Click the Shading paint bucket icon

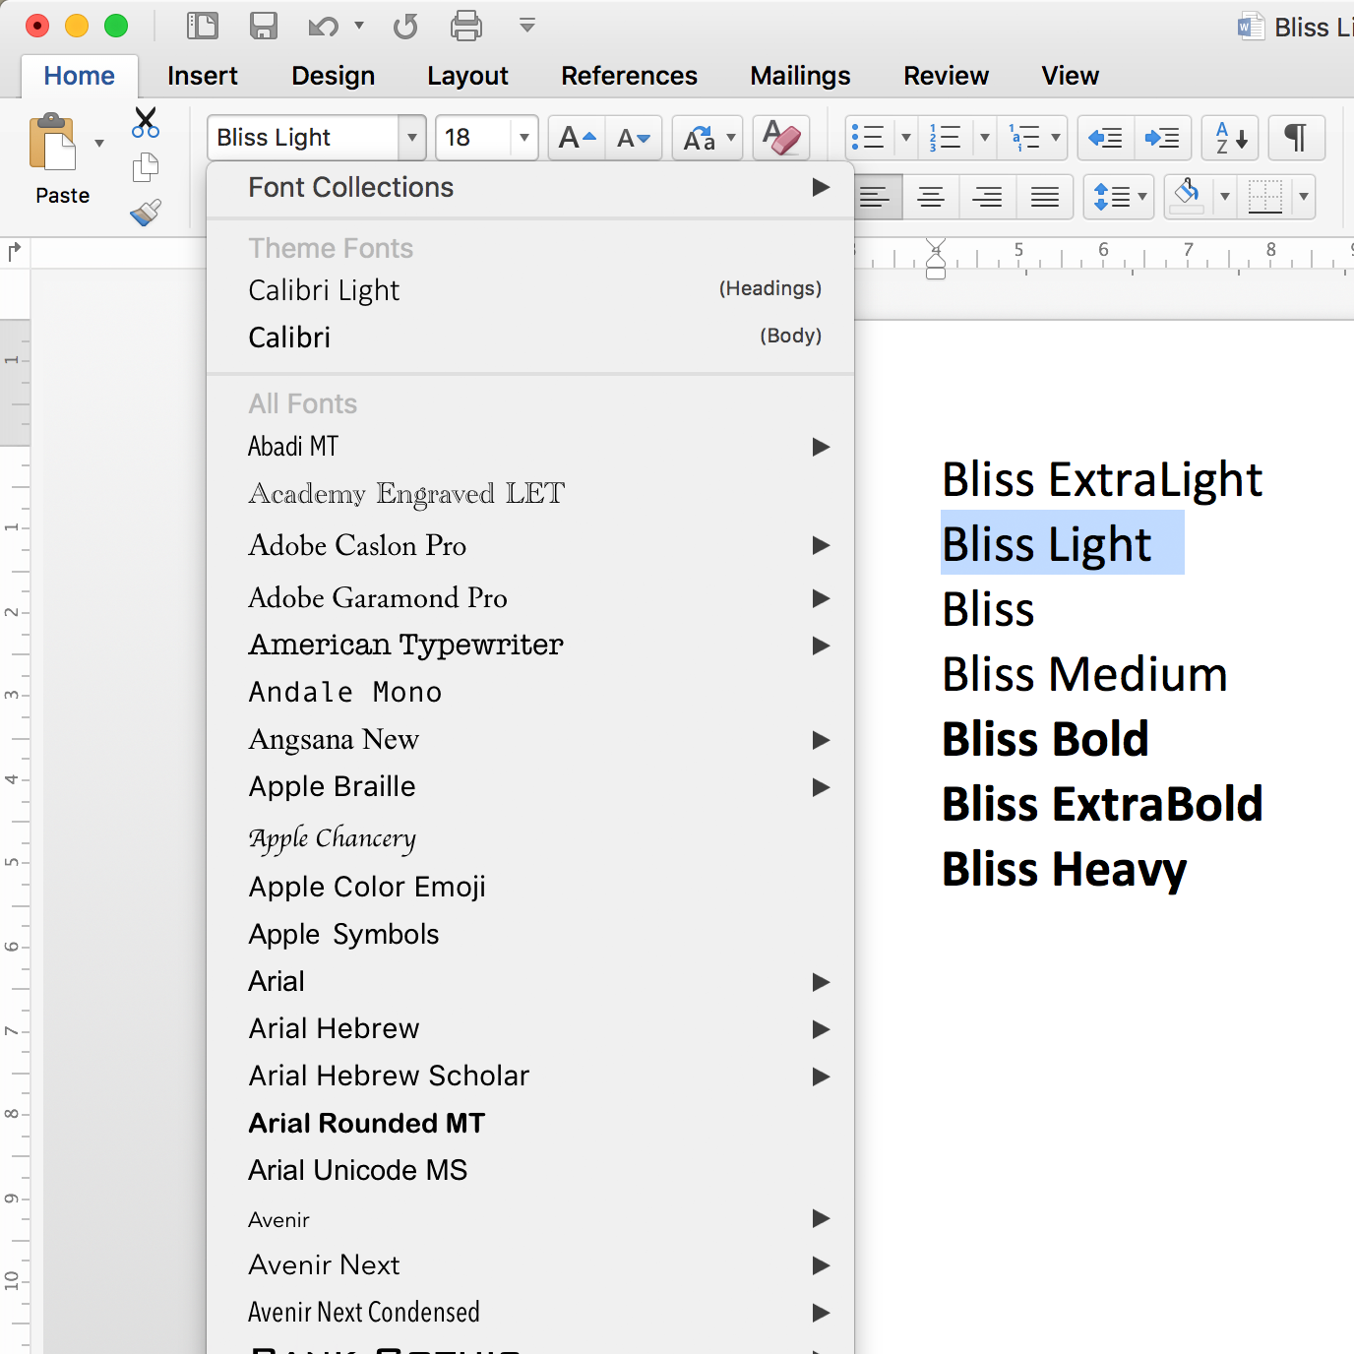[1187, 195]
